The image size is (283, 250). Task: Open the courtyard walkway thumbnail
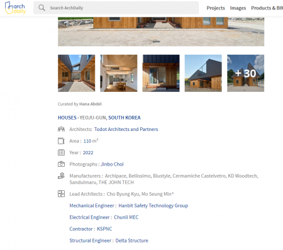point(77,73)
